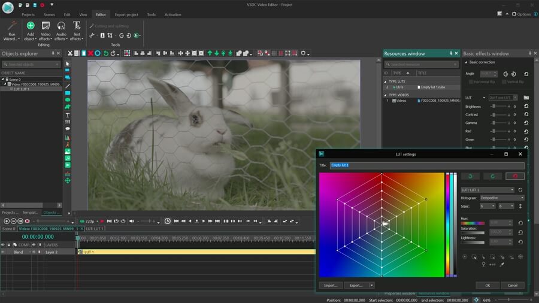Click the Run Wizard icon
The width and height of the screenshot is (539, 303).
click(x=12, y=26)
